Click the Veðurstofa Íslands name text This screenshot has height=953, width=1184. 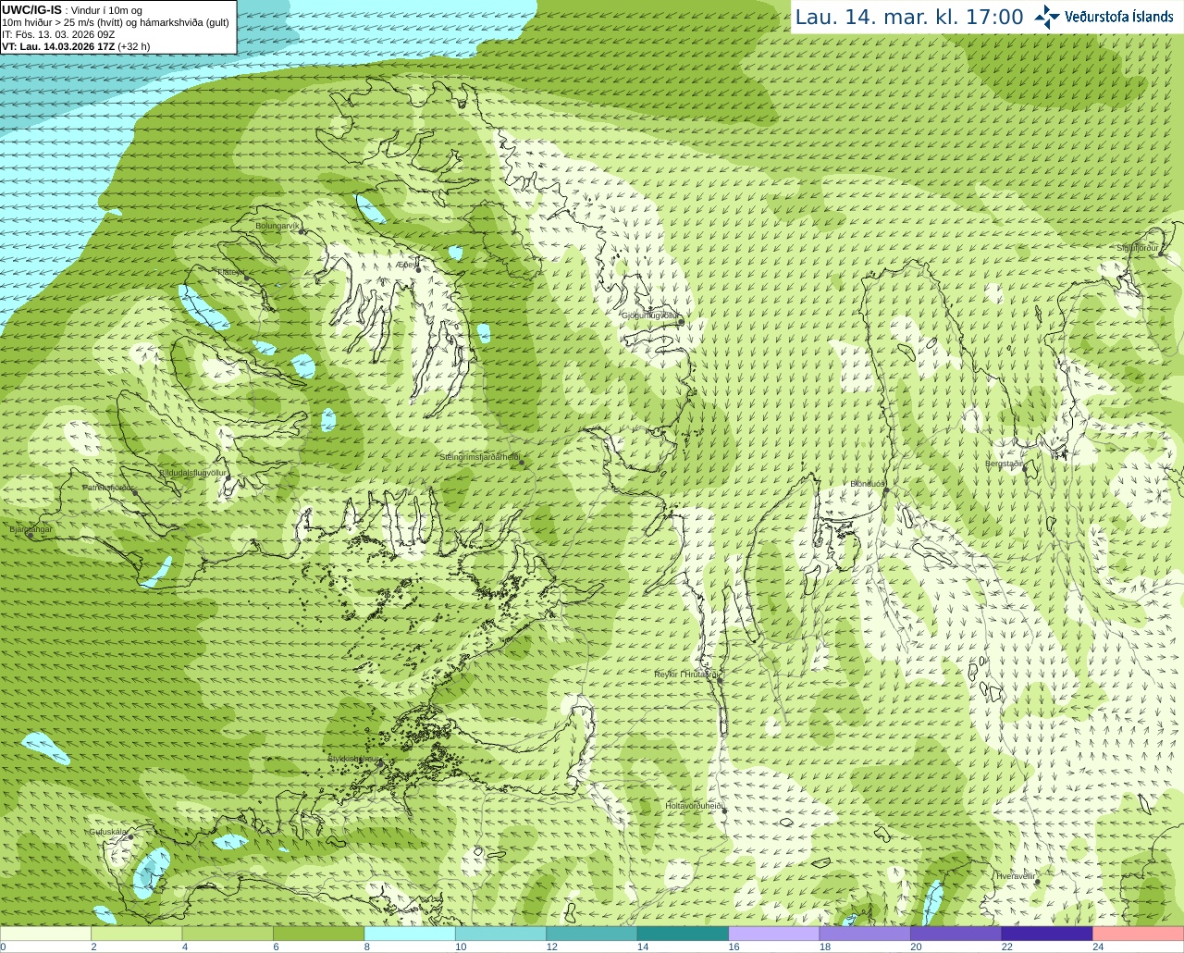[x=1119, y=17]
